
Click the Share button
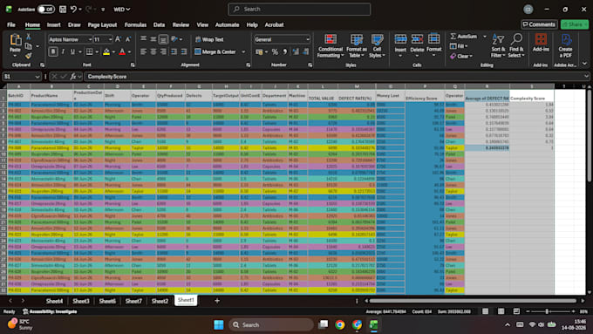575,24
